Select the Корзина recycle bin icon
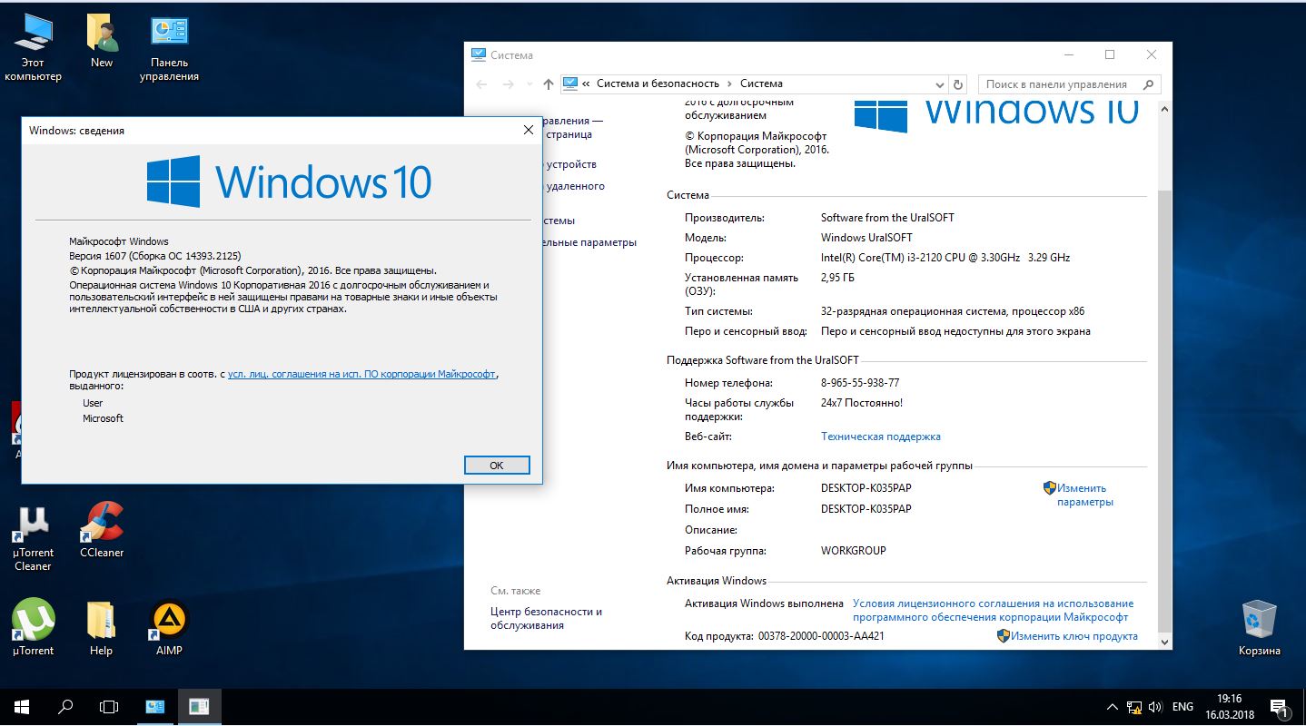Image resolution: width=1306 pixels, height=726 pixels. point(1259,627)
